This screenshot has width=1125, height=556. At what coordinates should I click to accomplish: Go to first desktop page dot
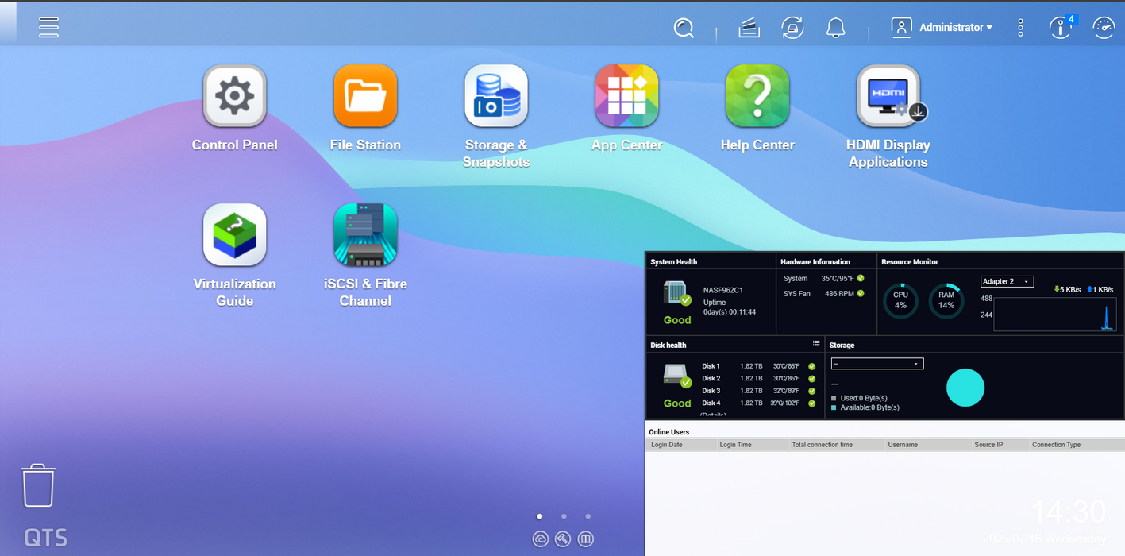click(540, 516)
